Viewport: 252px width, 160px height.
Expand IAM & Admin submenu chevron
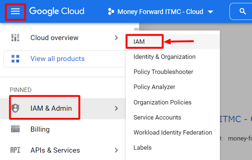[116, 109]
